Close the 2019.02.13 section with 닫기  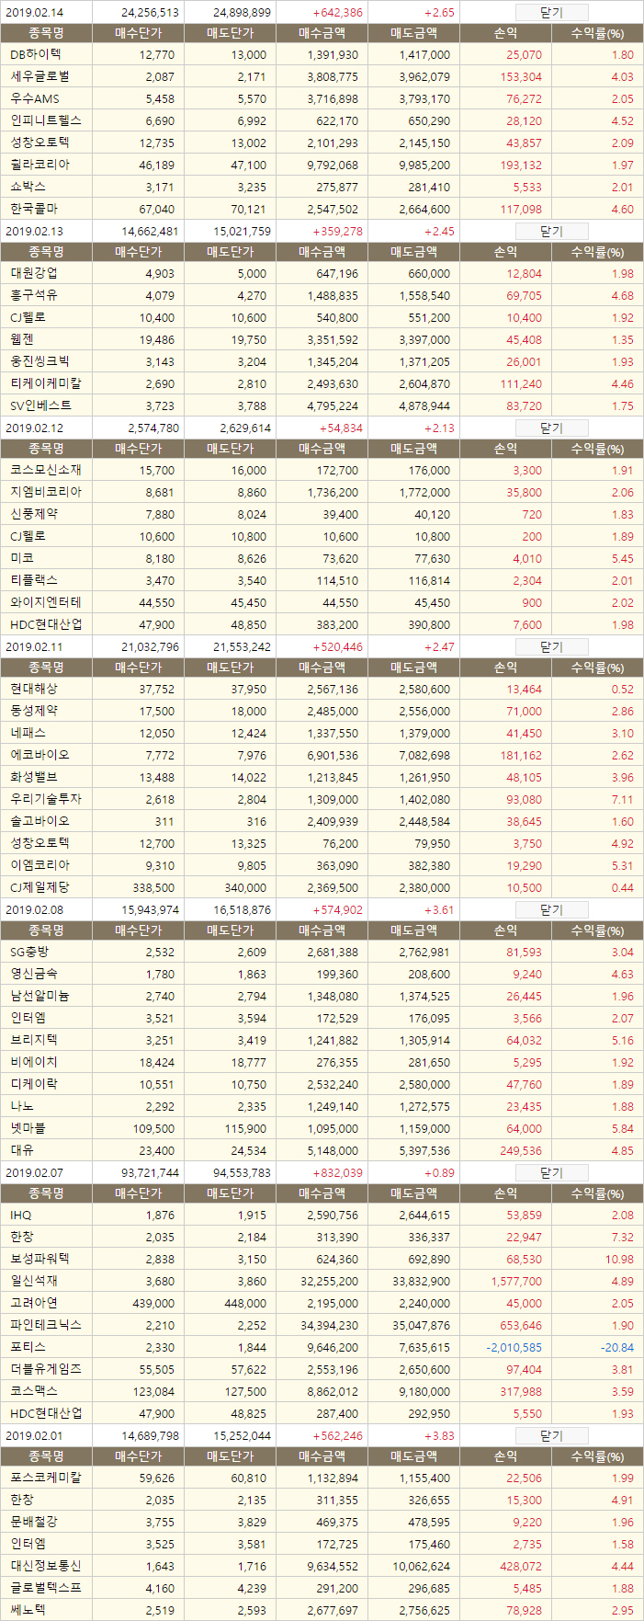551,232
